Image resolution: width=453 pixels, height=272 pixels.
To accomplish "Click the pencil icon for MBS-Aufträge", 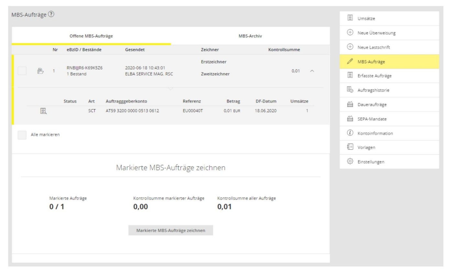I will click(350, 61).
